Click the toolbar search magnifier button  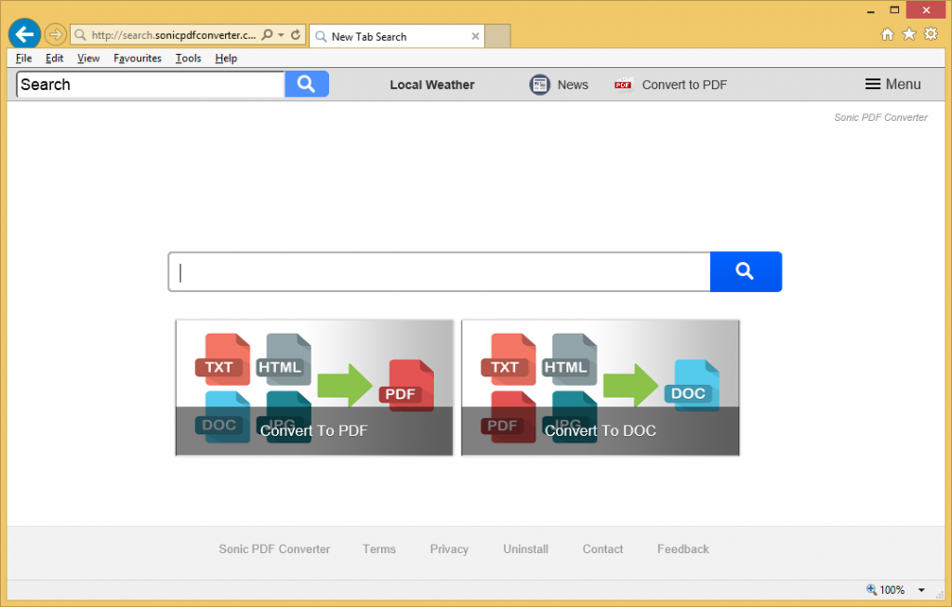click(307, 85)
